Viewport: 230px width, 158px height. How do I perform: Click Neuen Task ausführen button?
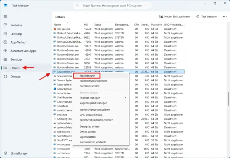click(174, 17)
